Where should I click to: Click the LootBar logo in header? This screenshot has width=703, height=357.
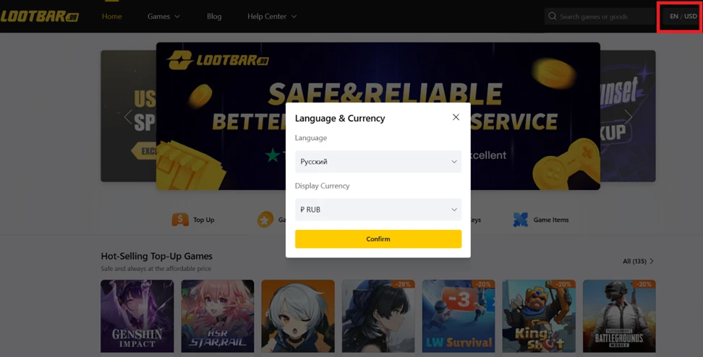40,17
